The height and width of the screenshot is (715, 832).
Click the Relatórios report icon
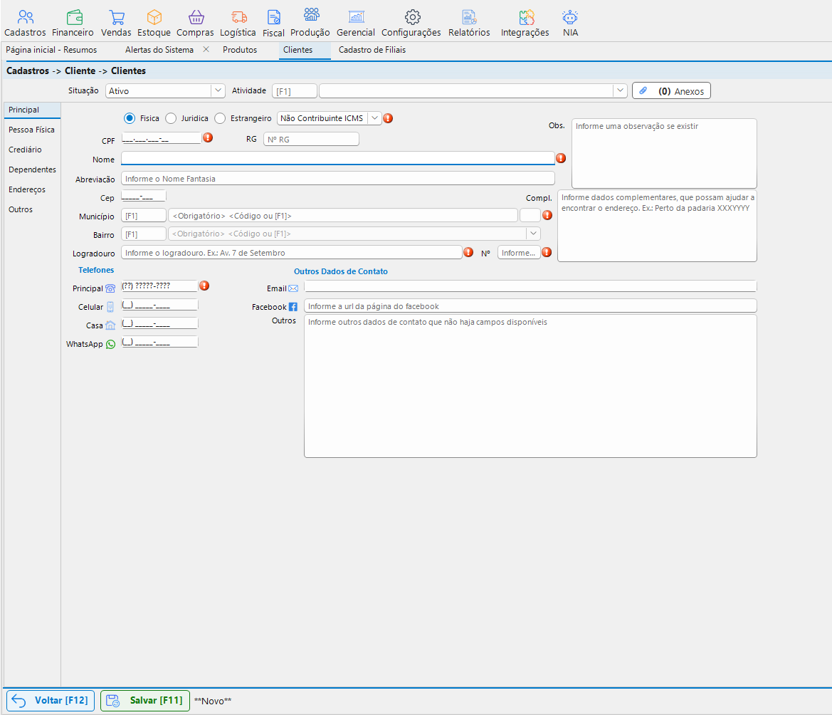click(469, 18)
